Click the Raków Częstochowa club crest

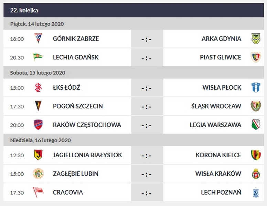(38, 125)
